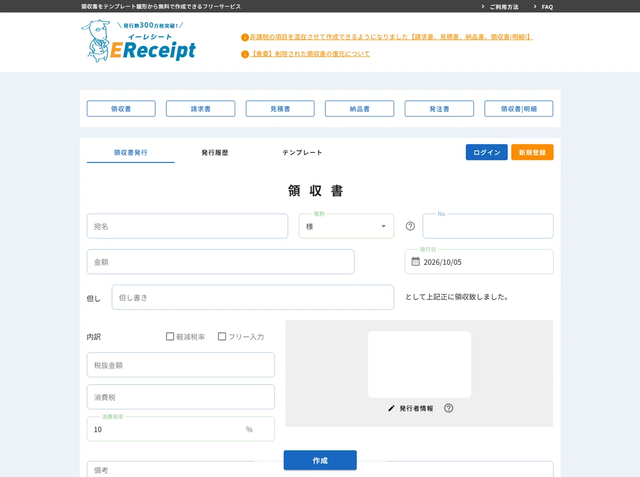Select the 発注書 document type button
640x477 pixels.
click(439, 109)
